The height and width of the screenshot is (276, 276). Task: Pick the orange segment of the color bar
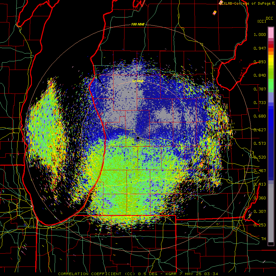click(x=271, y=53)
